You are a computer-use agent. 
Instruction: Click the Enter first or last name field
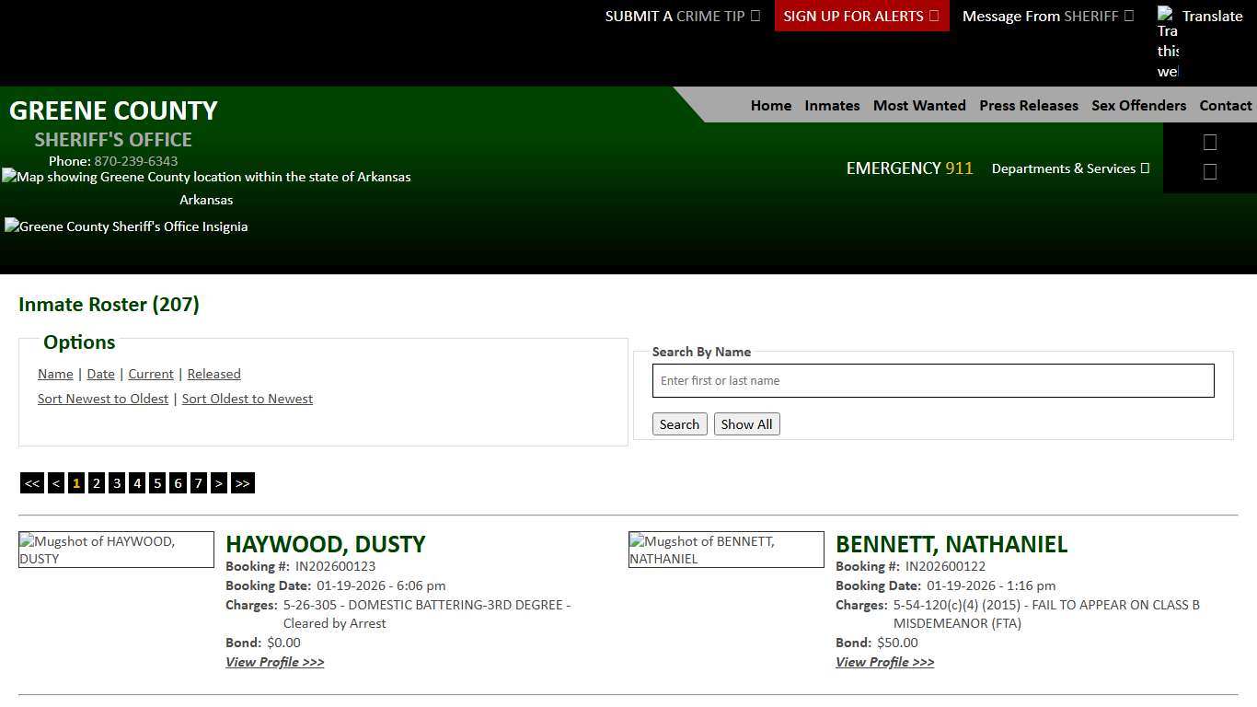932,380
